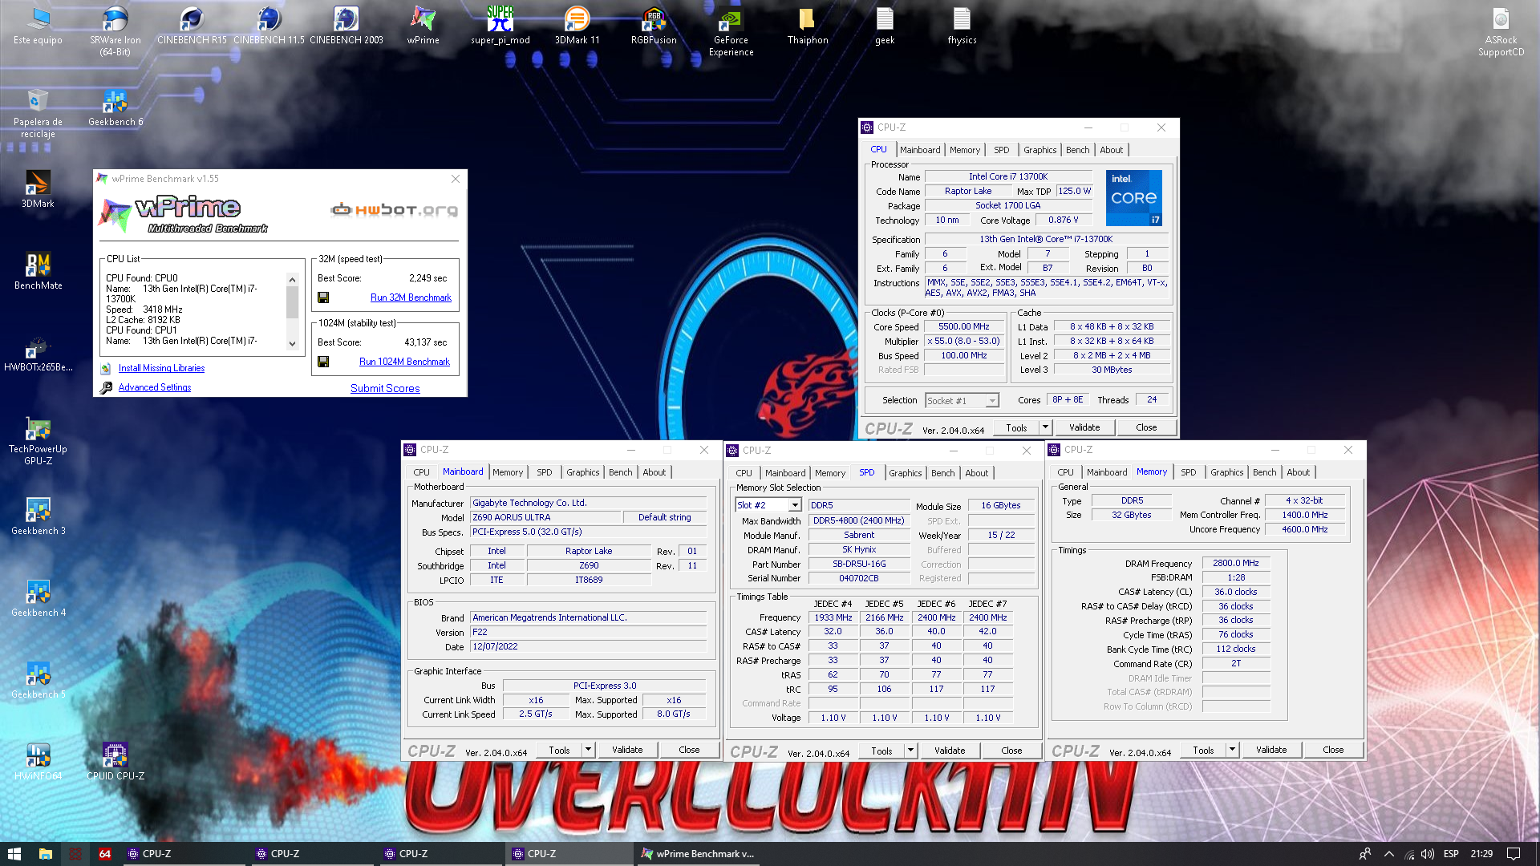Image resolution: width=1540 pixels, height=866 pixels.
Task: Launch CINEBENCH 11.5 desktop shortcut
Action: click(269, 26)
